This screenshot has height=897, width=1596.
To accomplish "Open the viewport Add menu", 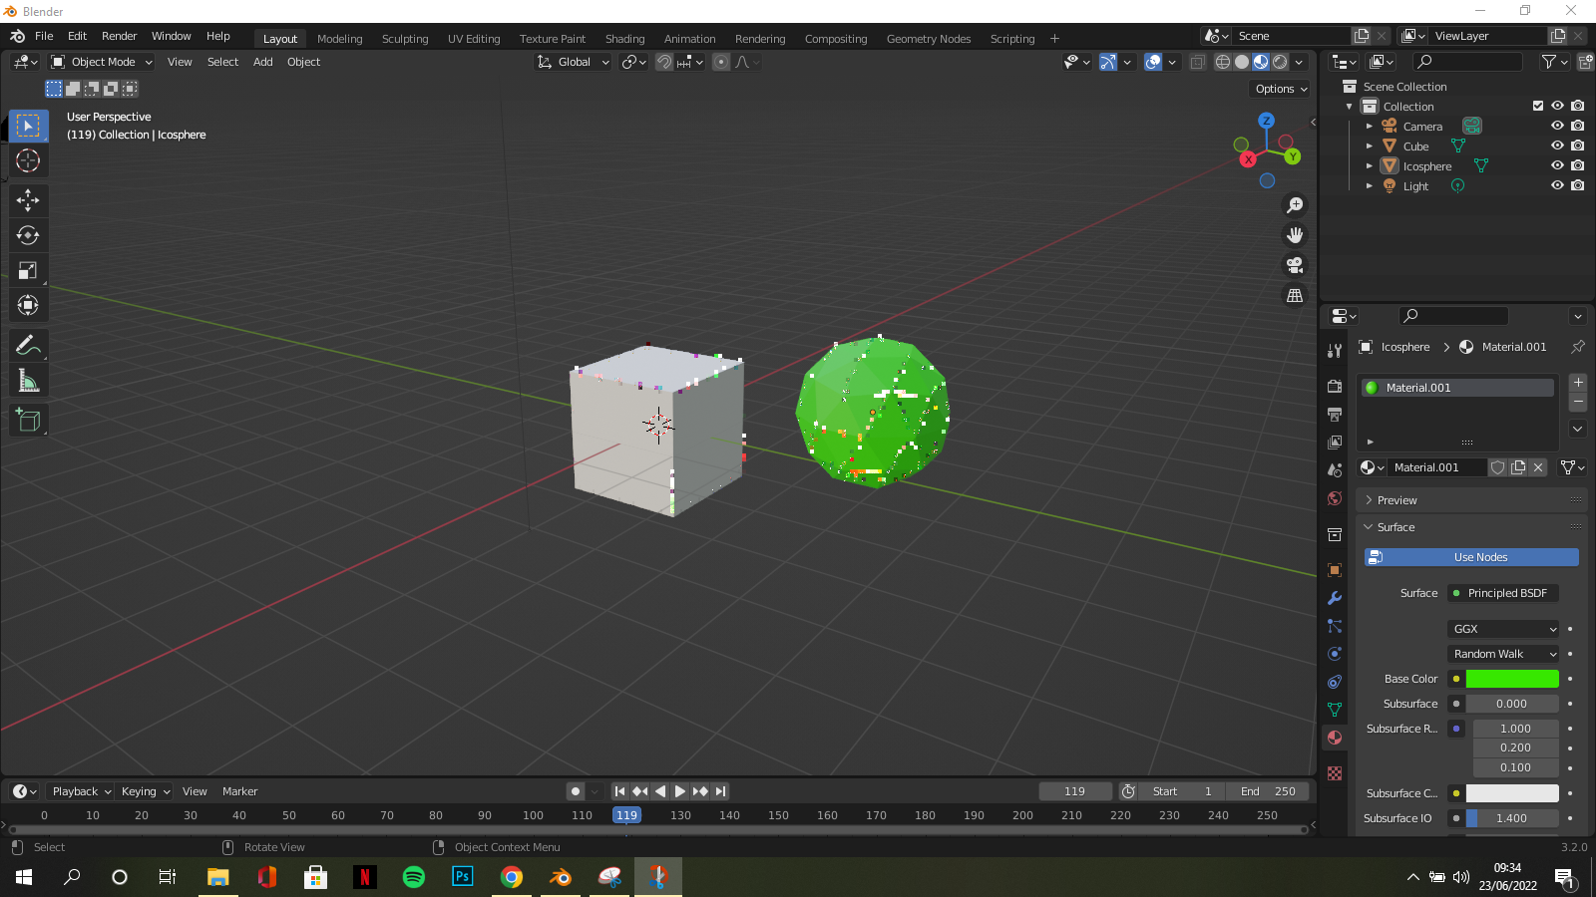I will (263, 62).
